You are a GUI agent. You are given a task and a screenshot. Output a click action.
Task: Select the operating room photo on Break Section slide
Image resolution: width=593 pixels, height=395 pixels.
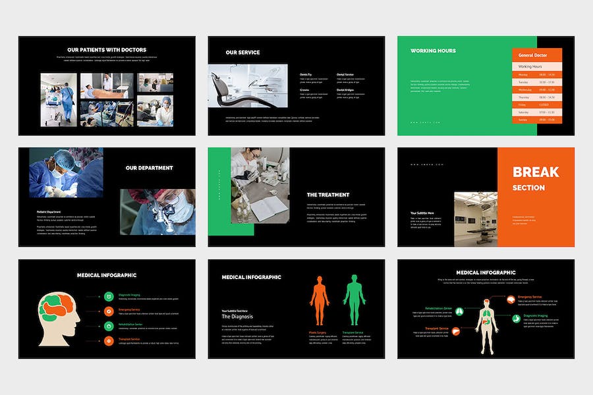[476, 219]
